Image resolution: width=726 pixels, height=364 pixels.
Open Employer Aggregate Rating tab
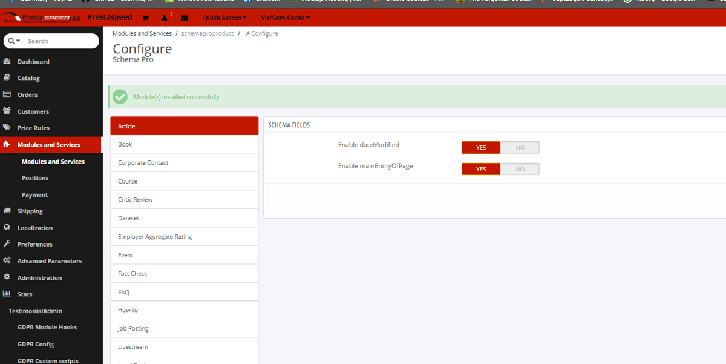pos(185,236)
